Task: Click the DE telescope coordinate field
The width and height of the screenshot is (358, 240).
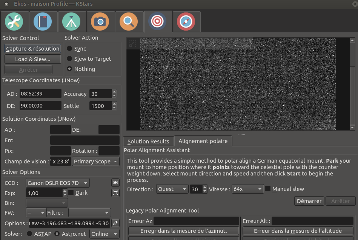Action: (40, 106)
